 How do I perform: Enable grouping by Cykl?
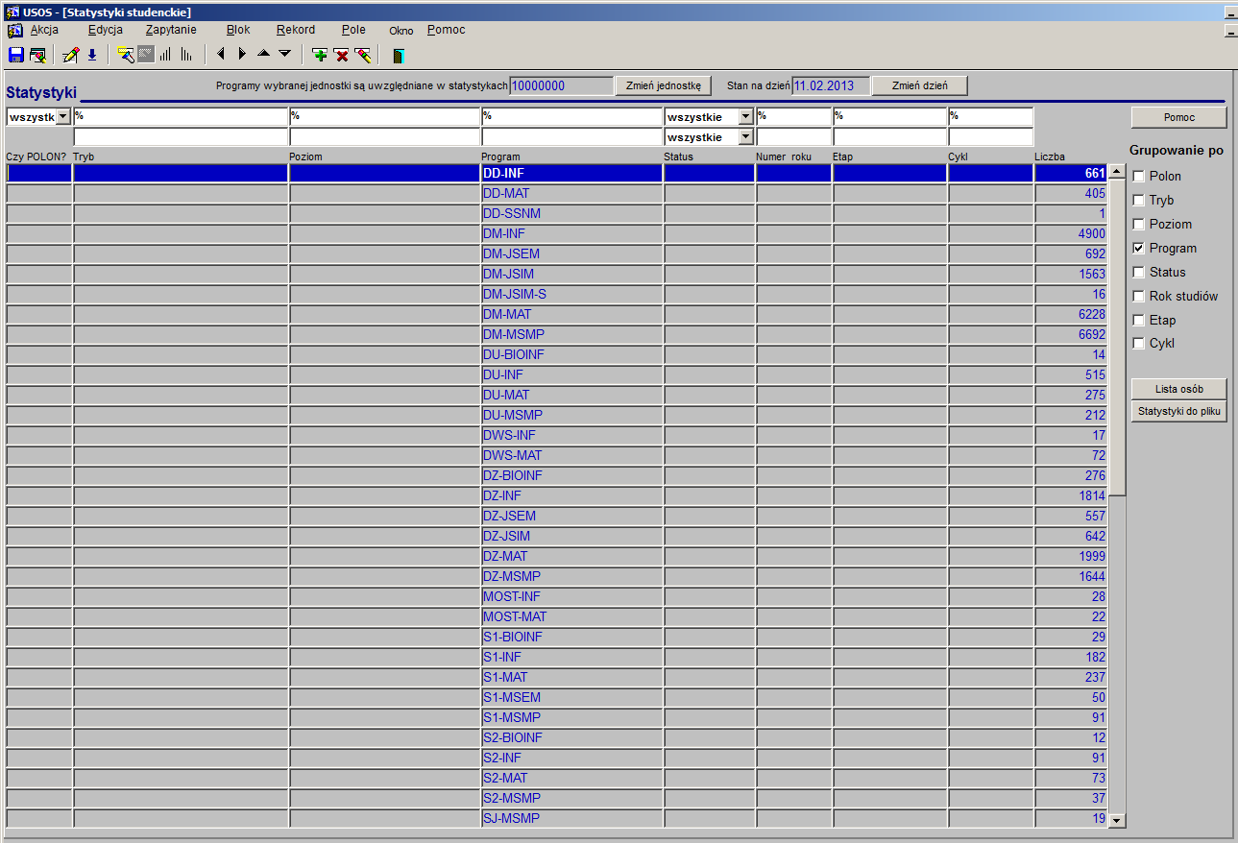pos(1139,344)
